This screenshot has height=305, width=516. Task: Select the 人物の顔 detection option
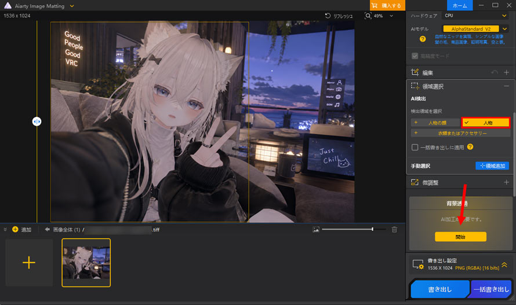click(435, 123)
